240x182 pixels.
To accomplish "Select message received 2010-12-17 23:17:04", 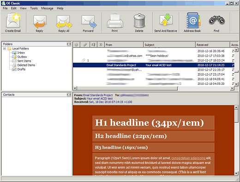I will [x=154, y=75].
